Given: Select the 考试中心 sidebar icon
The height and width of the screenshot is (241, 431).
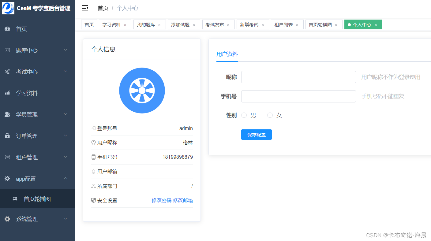Looking at the screenshot, I should [x=7, y=72].
